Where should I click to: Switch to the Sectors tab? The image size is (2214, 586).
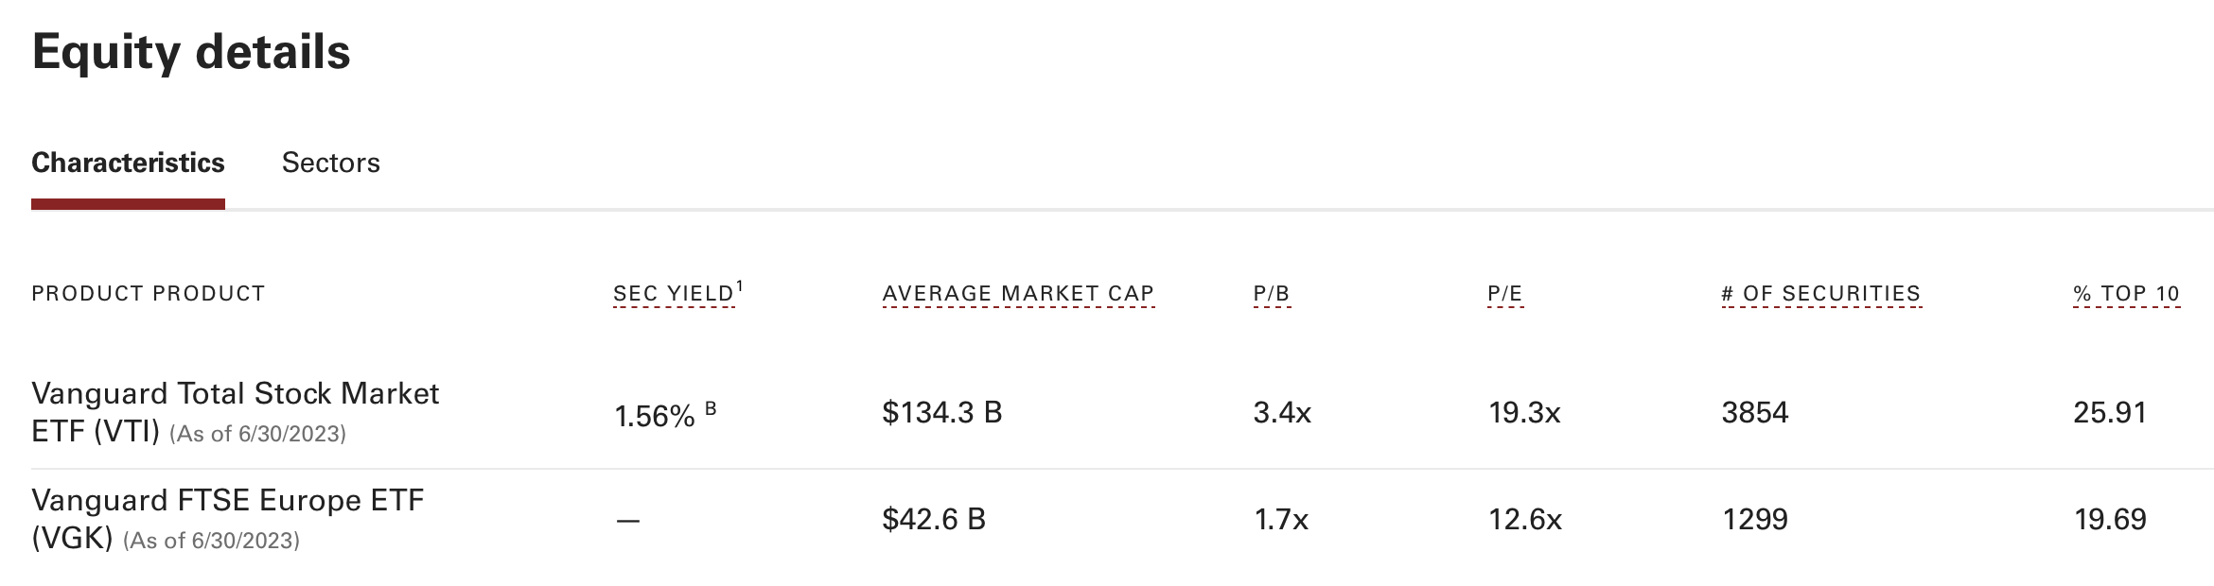330,163
